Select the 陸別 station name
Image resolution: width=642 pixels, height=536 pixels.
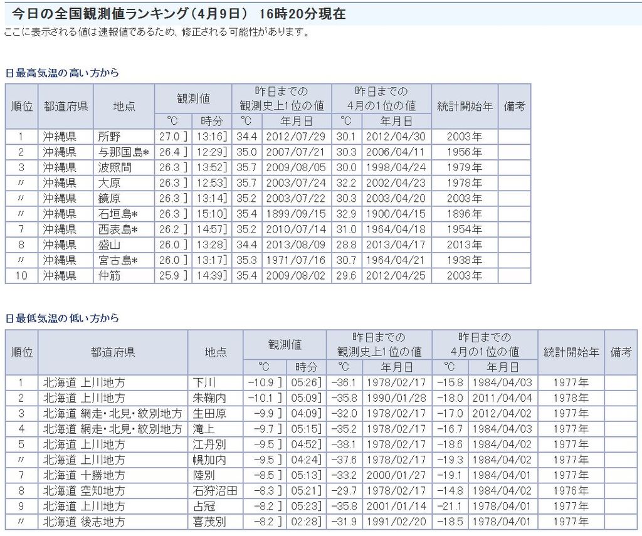coord(204,475)
